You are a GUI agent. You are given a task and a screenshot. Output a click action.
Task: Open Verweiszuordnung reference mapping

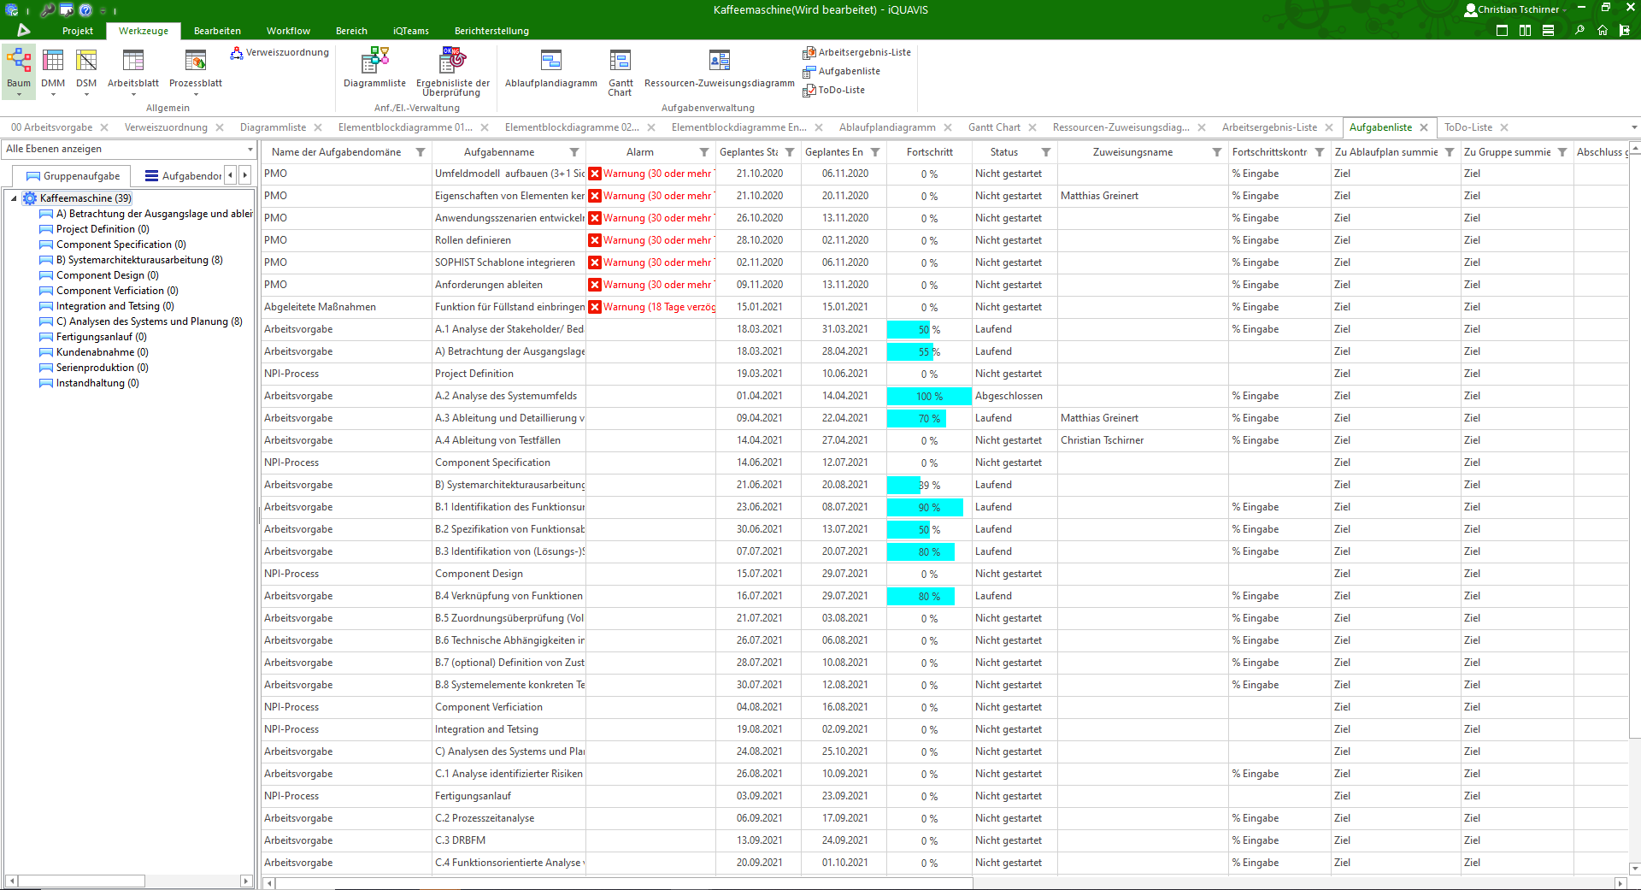click(279, 52)
